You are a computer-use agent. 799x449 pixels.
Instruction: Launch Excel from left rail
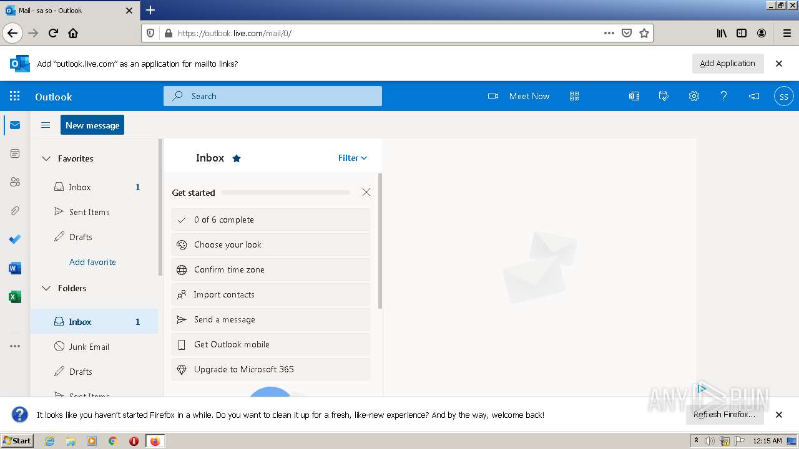pyautogui.click(x=15, y=297)
